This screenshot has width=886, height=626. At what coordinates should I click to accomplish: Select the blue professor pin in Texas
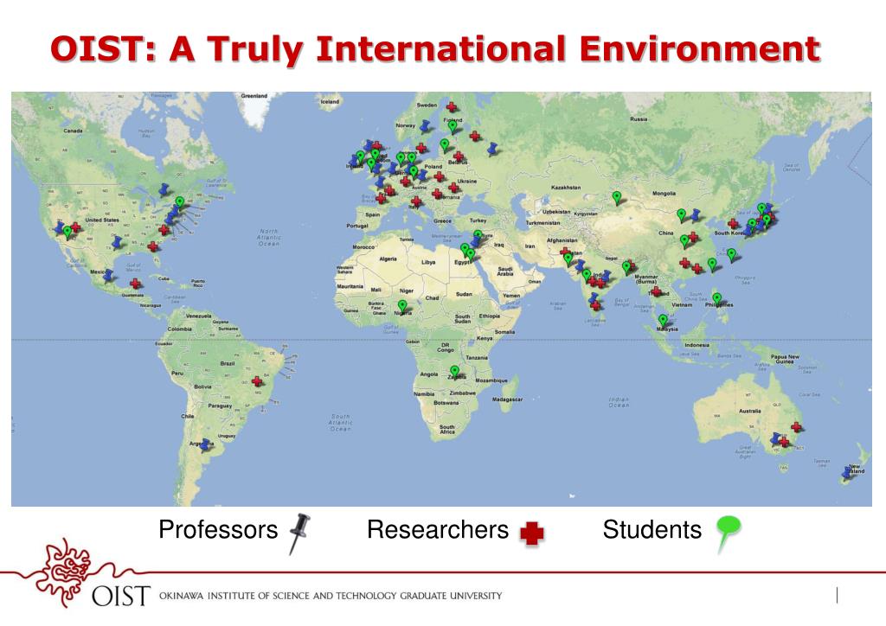point(117,243)
